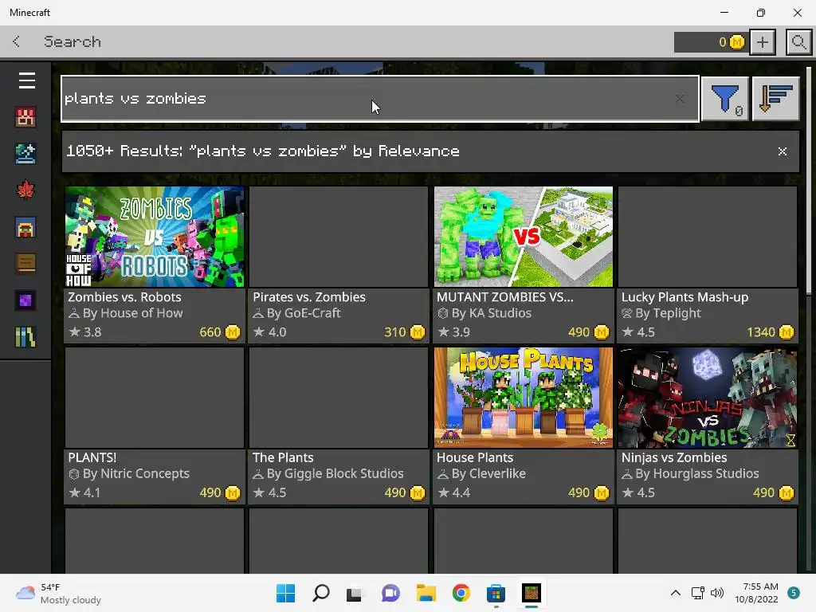Image resolution: width=816 pixels, height=612 pixels.
Task: Open the House Plants thumbnail
Action: coord(523,398)
